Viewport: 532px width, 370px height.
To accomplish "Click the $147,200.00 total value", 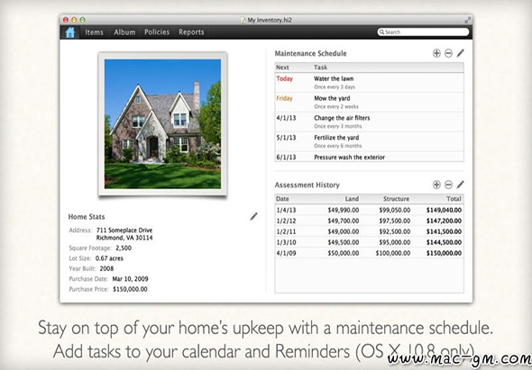I will [x=444, y=221].
